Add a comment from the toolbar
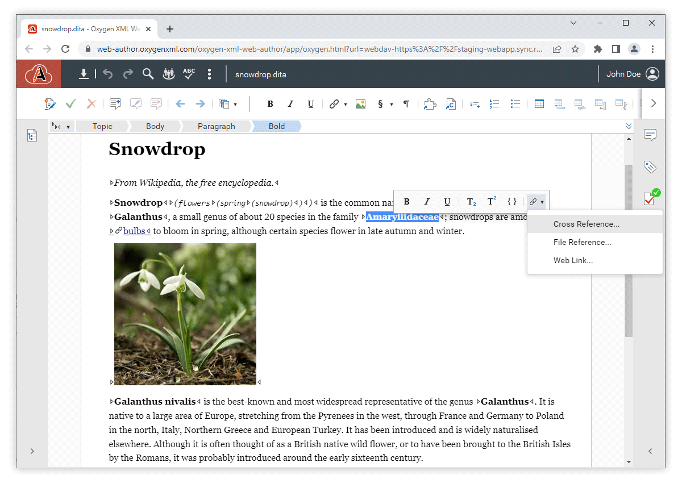Image resolution: width=682 pixels, height=483 pixels. 115,104
